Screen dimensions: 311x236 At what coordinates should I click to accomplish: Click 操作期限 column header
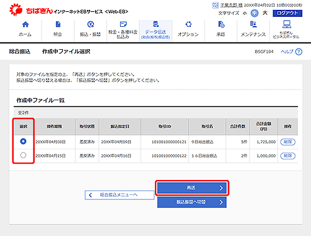coord(54,126)
